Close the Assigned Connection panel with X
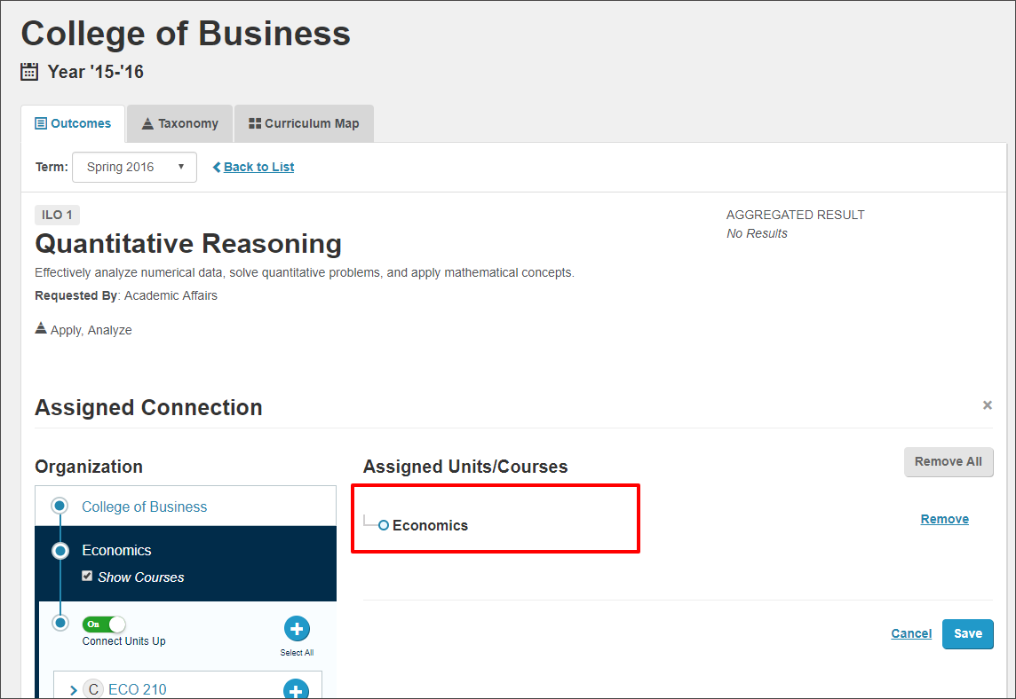This screenshot has height=699, width=1016. (x=987, y=405)
